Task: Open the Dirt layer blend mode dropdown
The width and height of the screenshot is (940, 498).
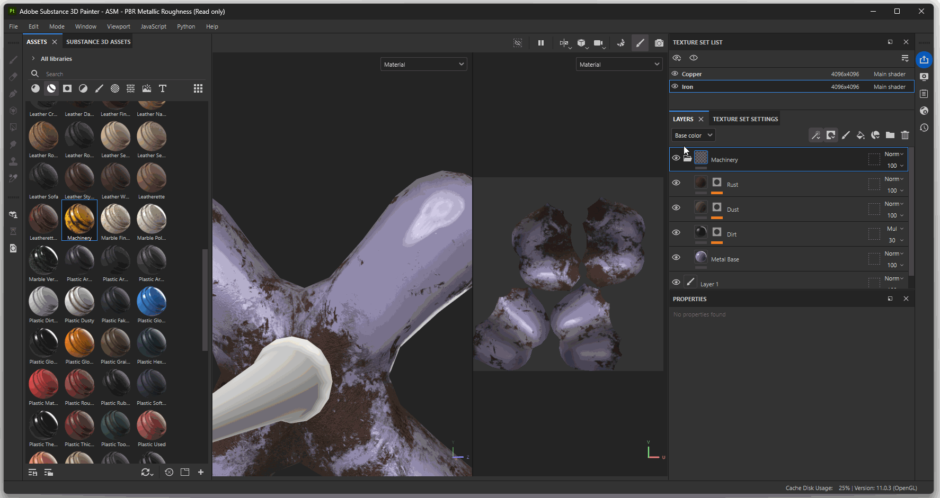Action: tap(894, 229)
